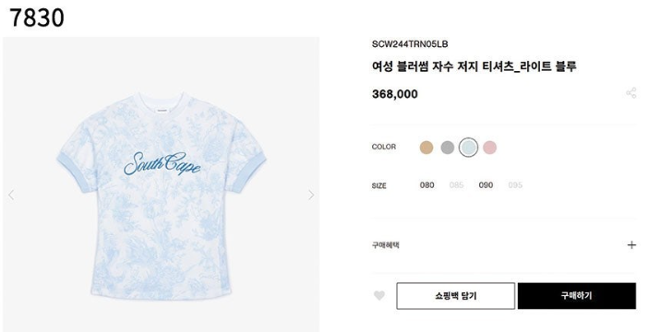Select the light blue color swatch
Viewport: 661px width, 332px height.
pos(468,148)
